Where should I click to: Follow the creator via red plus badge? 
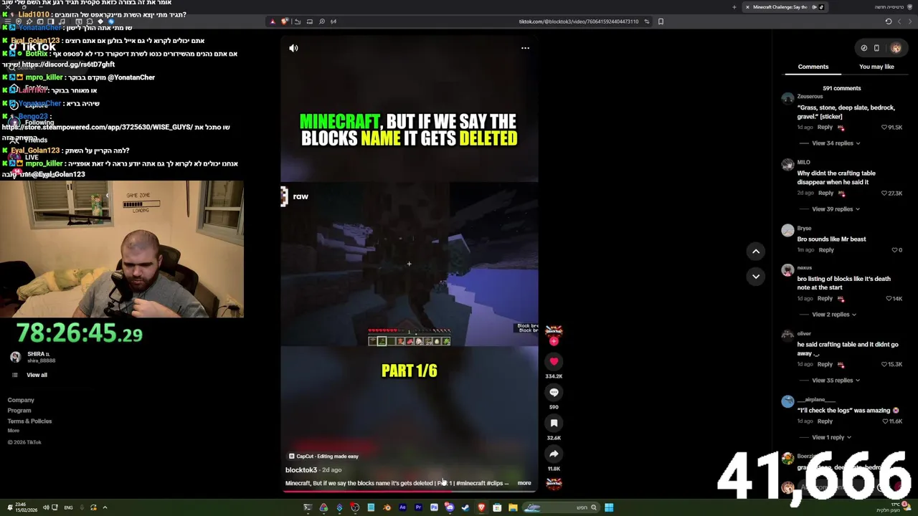click(554, 341)
